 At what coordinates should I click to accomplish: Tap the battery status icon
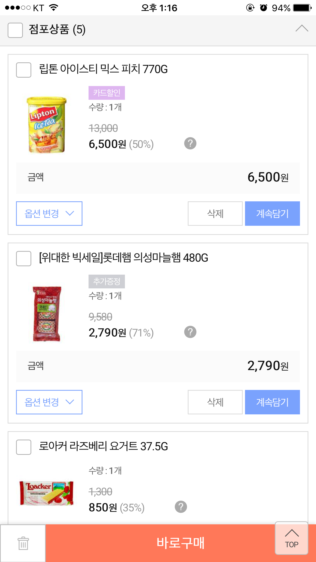pyautogui.click(x=302, y=8)
